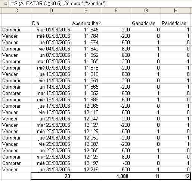This screenshot has width=192, height=181.
Task: Click the total cell showing 4.380
Action: click(x=116, y=176)
